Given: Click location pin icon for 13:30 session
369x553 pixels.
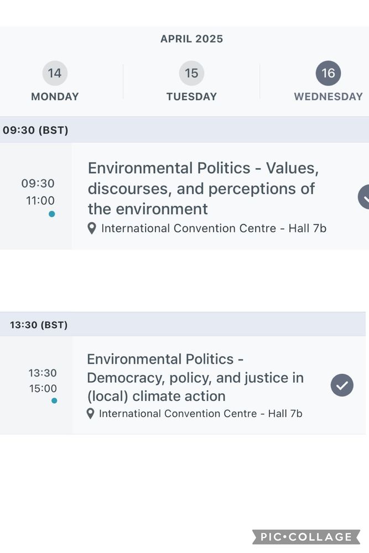Looking at the screenshot, I should coord(91,413).
